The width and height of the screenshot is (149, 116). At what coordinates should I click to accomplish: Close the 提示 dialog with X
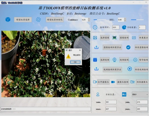80,50
